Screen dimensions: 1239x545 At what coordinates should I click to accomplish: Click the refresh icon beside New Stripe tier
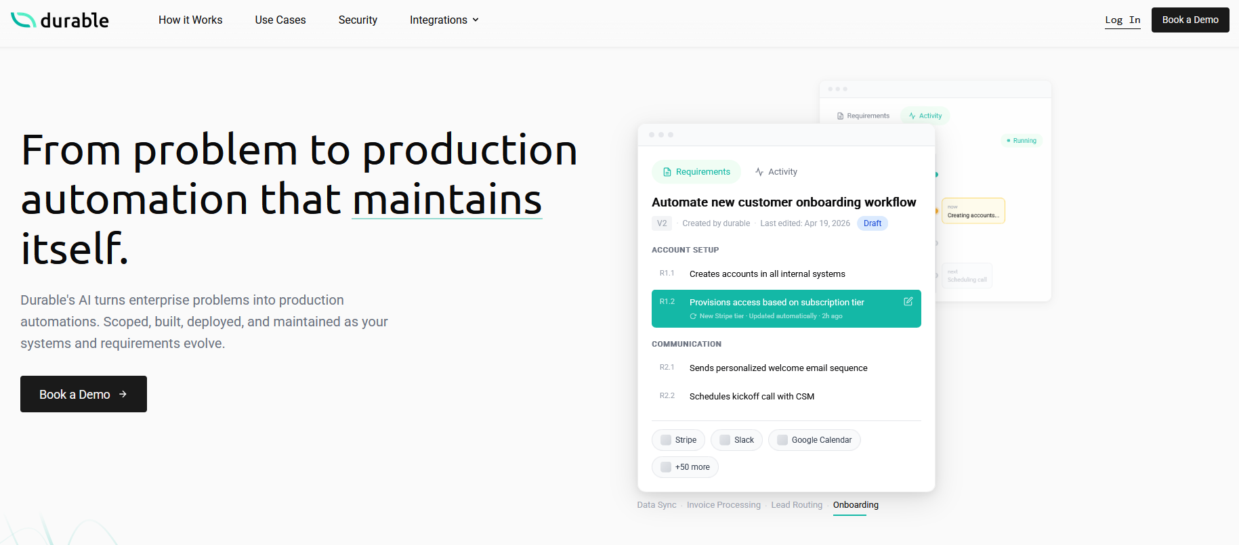693,316
